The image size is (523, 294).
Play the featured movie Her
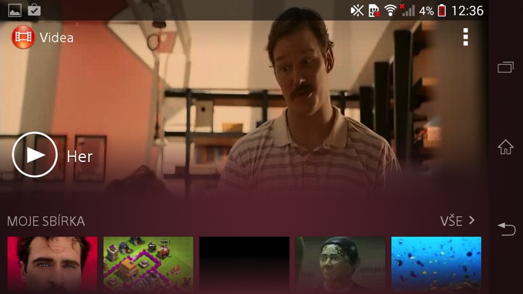pos(35,155)
